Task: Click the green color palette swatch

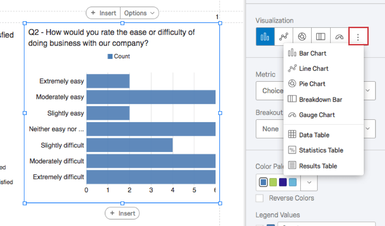Action: 273,182
